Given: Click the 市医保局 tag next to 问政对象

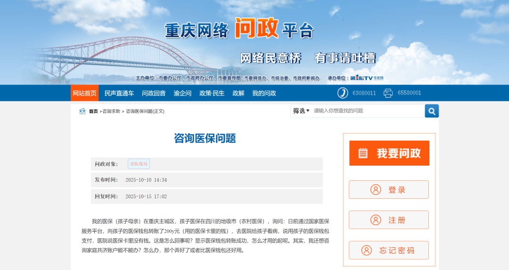Looking at the screenshot, I should click(x=139, y=164).
